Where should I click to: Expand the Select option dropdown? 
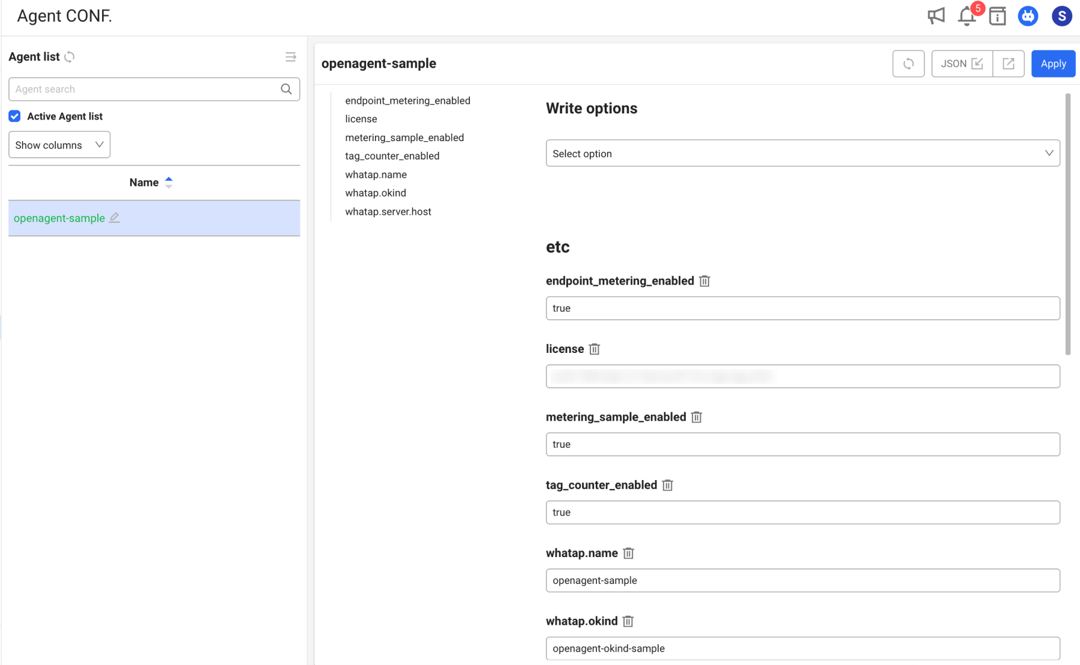click(803, 154)
